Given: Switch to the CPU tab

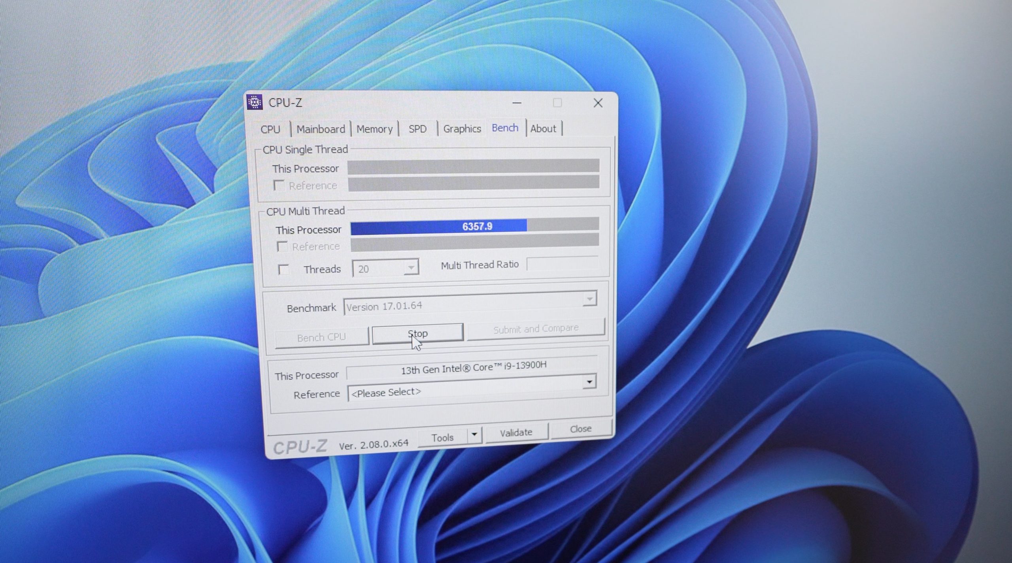Looking at the screenshot, I should [270, 129].
